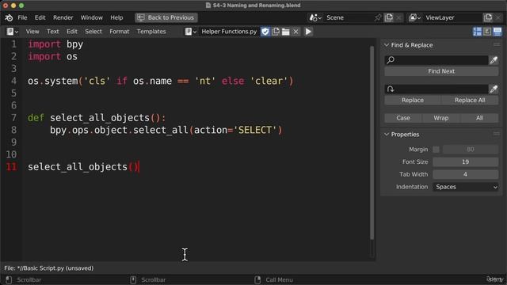The image size is (507, 285).
Task: Collapse the Properties panel
Action: (387, 135)
